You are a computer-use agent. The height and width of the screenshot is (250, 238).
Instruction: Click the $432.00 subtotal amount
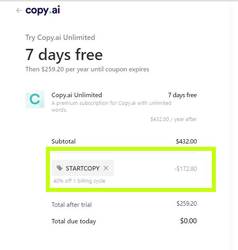(x=186, y=142)
